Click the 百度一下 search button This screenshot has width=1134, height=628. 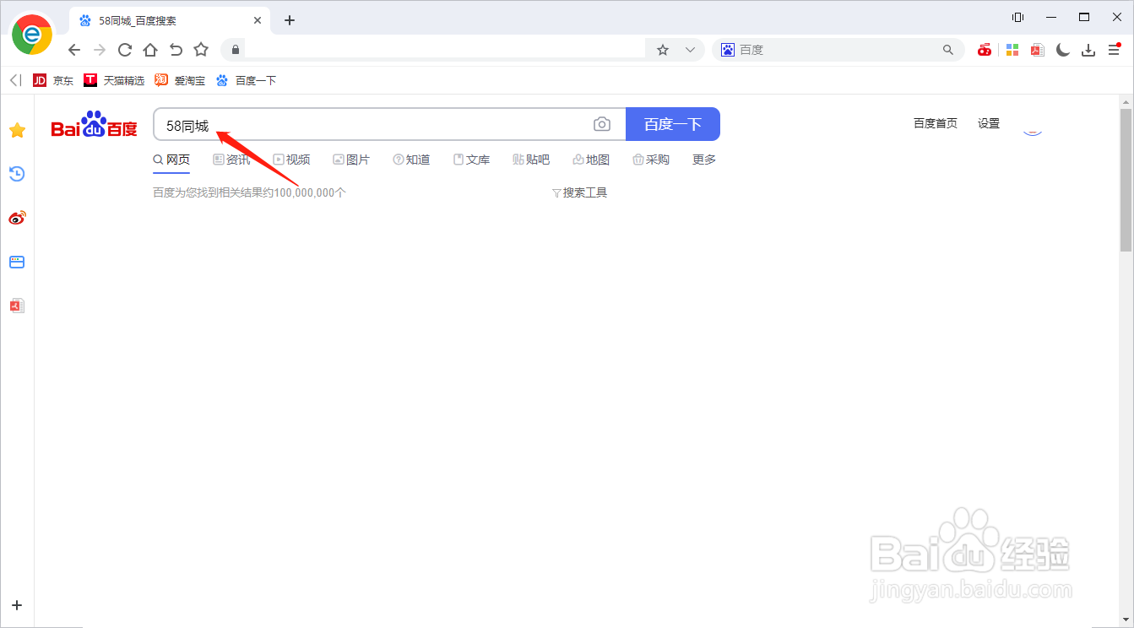(673, 124)
